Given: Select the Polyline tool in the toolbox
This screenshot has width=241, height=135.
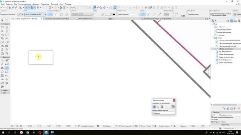Looking at the screenshot, I should pyautogui.click(x=7, y=72).
